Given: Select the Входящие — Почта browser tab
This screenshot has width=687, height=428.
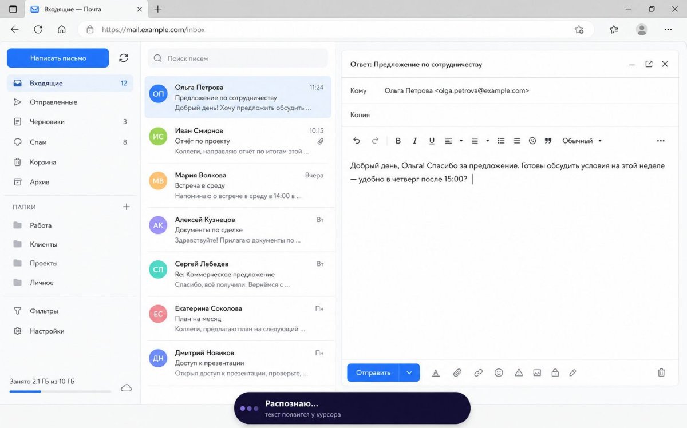Looking at the screenshot, I should [x=86, y=9].
